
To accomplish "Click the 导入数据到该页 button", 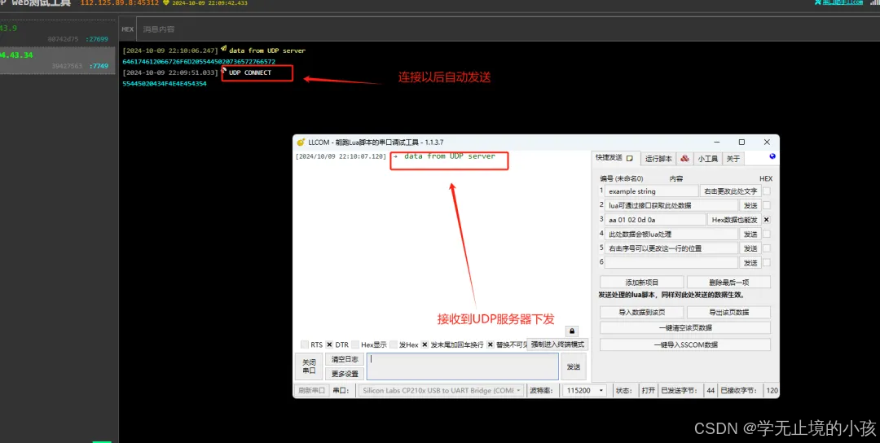I will [x=641, y=313].
